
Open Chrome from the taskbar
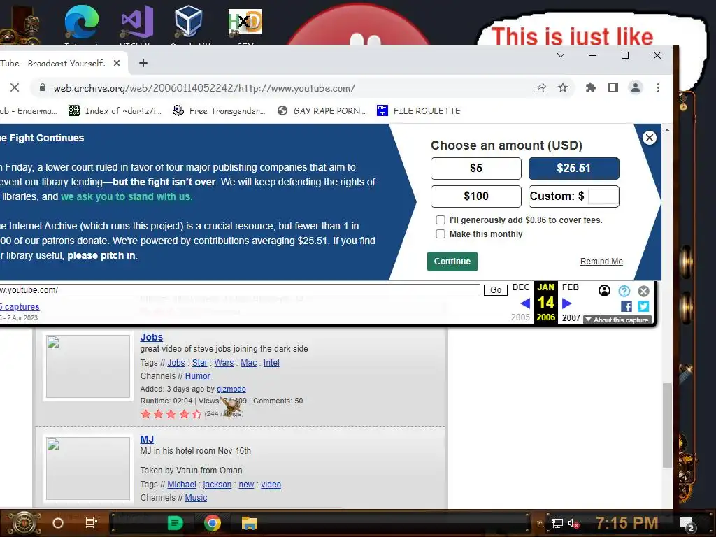[213, 523]
